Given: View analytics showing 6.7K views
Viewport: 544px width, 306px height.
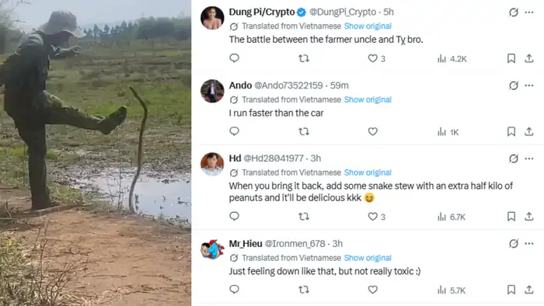Looking at the screenshot, I should (452, 217).
